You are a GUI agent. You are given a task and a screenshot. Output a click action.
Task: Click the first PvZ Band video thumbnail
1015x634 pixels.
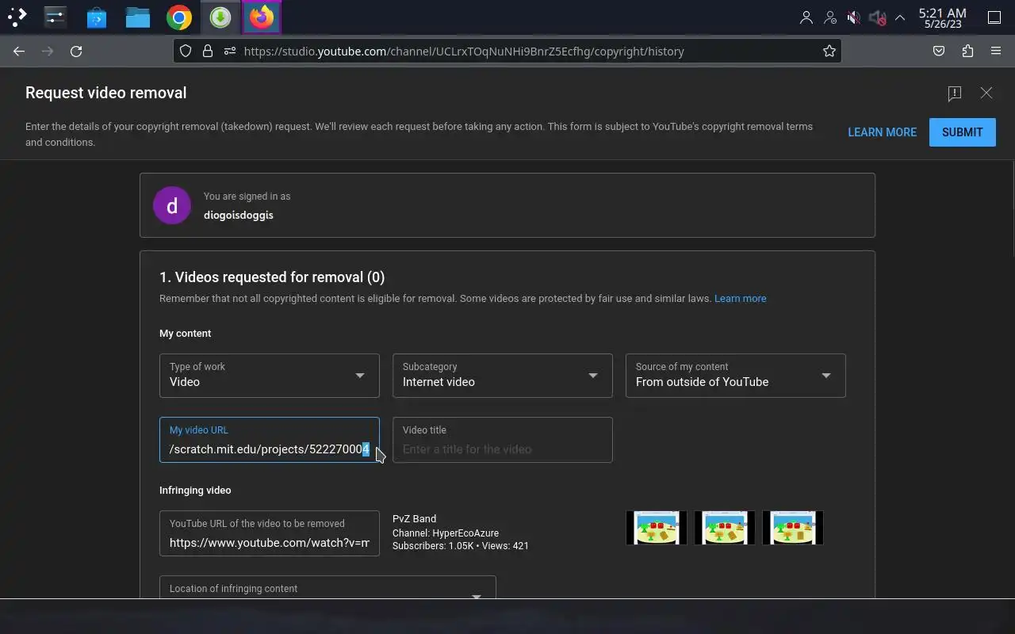tap(657, 528)
